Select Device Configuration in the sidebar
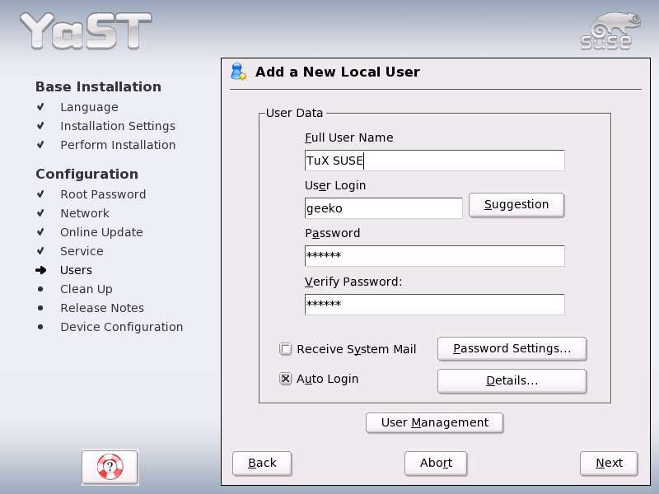The height and width of the screenshot is (494, 659). click(121, 327)
